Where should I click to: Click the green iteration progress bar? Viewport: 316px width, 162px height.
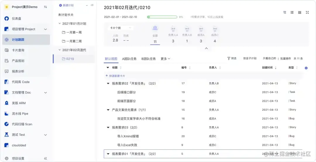pyautogui.click(x=162, y=17)
